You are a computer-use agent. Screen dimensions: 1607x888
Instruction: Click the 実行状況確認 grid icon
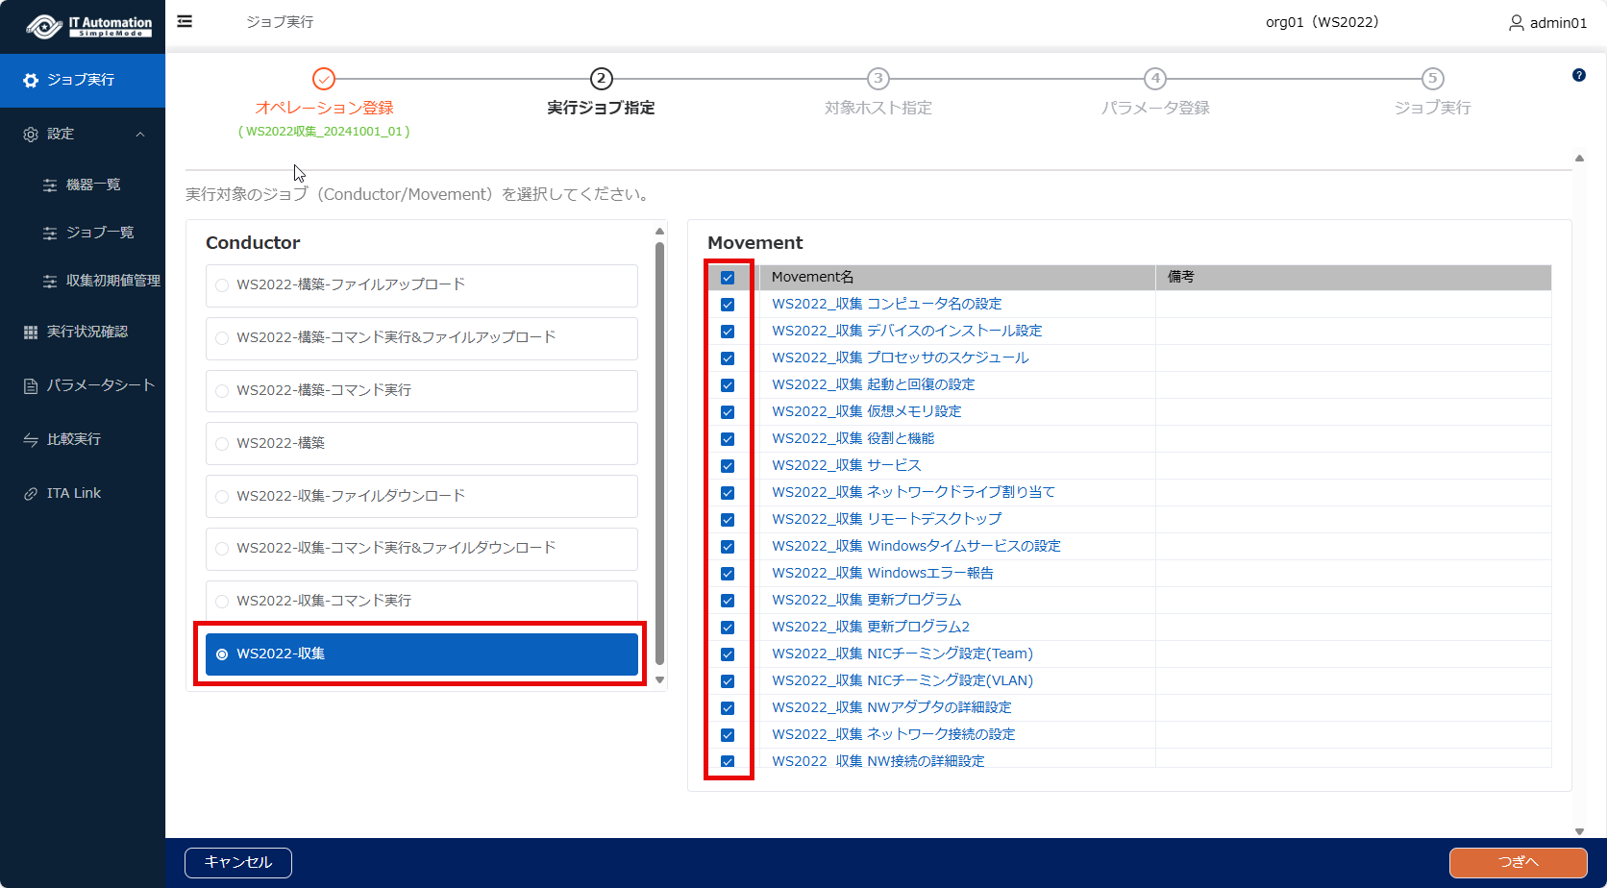[31, 332]
